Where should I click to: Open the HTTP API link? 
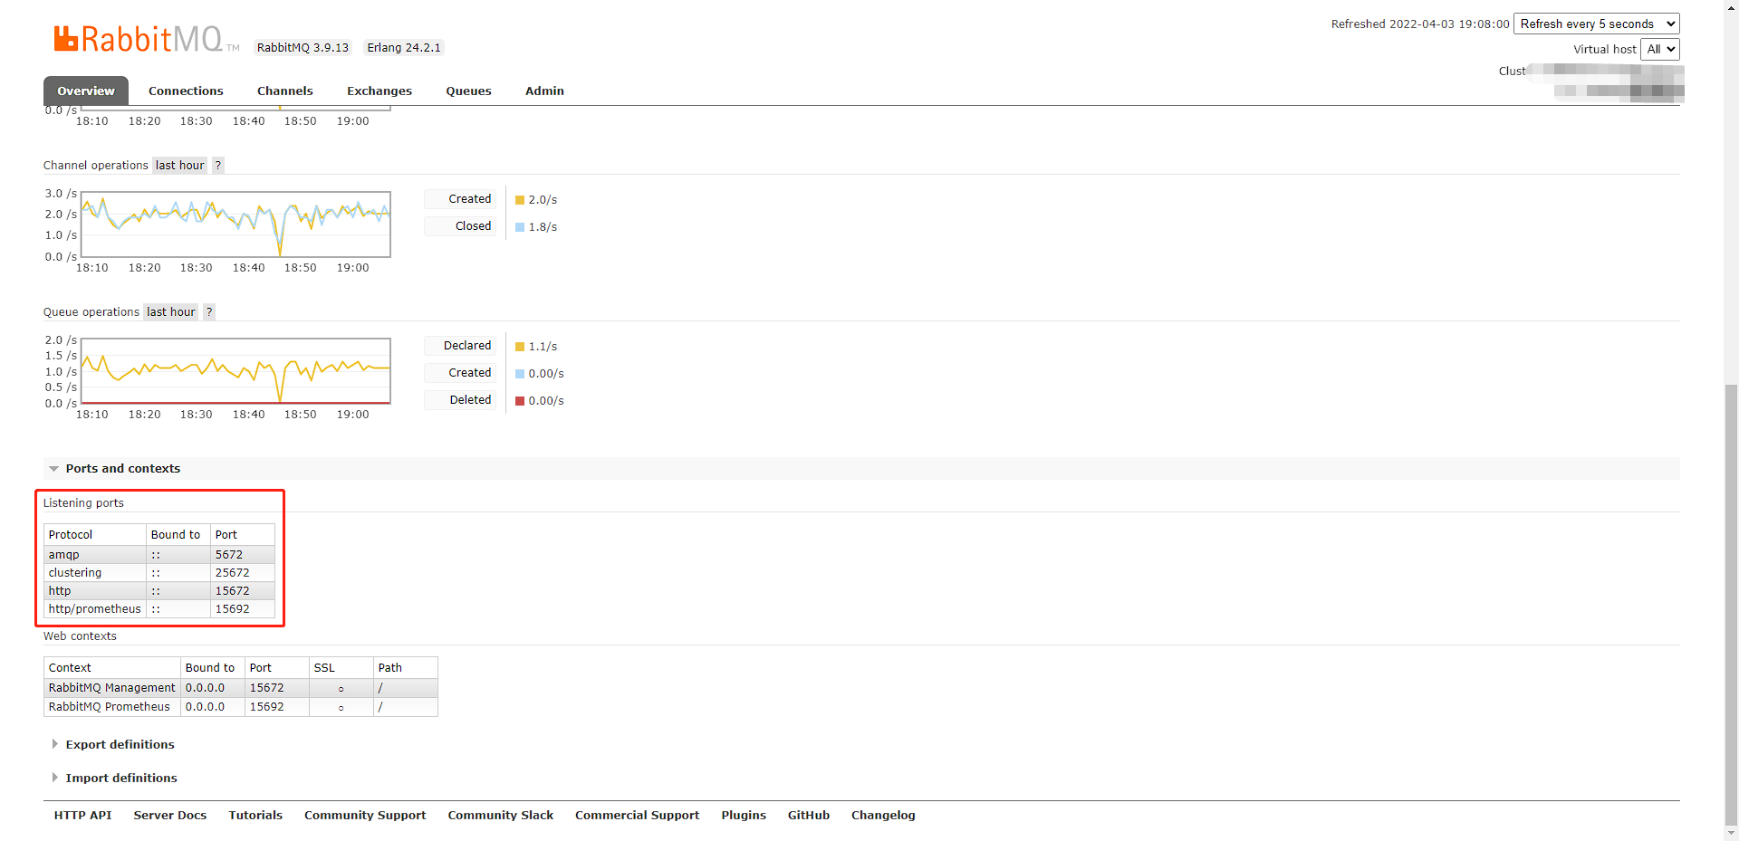(82, 815)
